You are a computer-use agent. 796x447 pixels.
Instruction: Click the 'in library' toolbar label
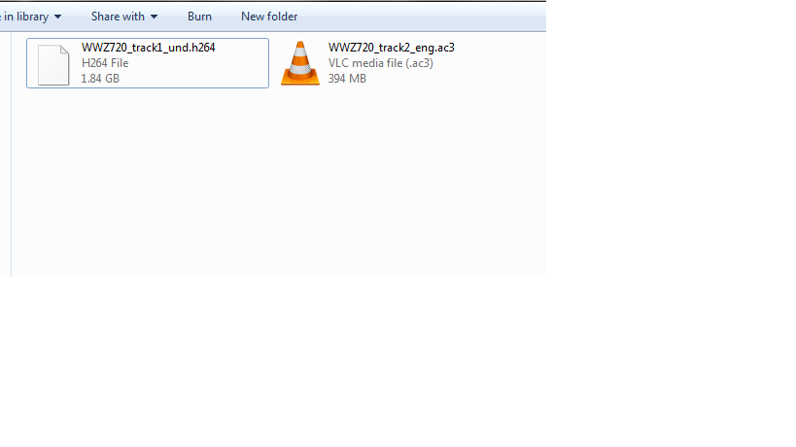(x=25, y=17)
